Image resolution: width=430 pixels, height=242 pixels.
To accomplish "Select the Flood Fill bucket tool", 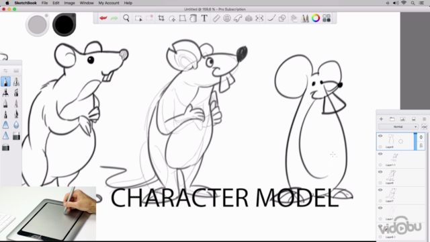I will tap(193, 18).
